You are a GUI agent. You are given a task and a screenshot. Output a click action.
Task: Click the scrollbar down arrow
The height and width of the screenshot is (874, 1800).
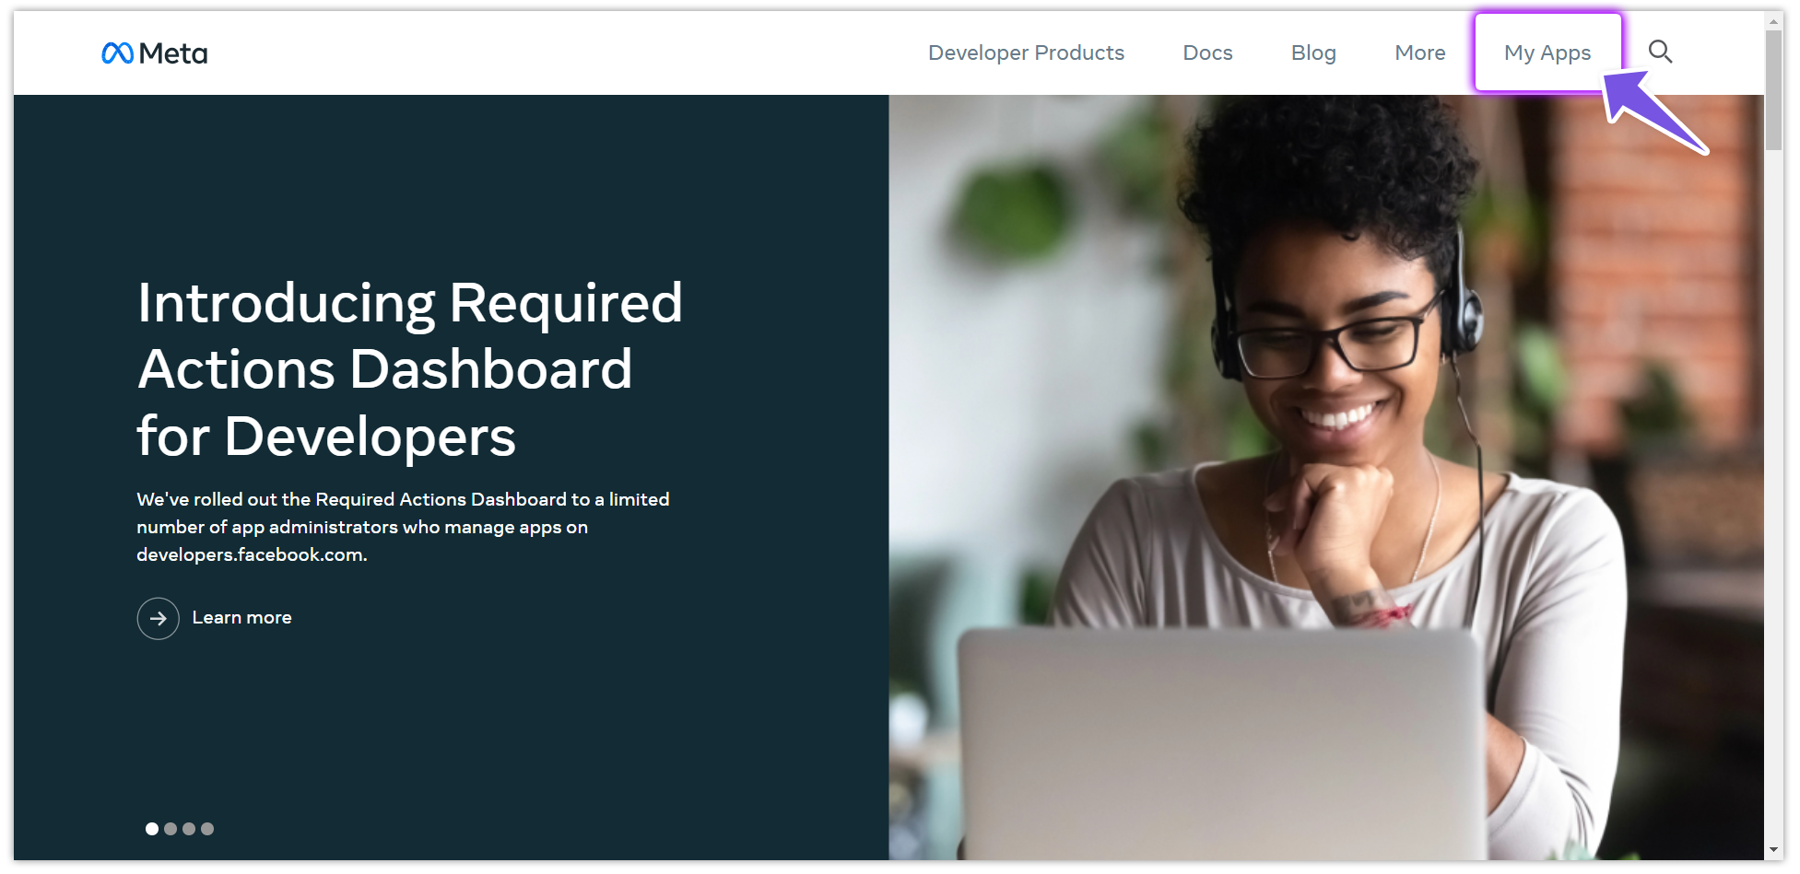pyautogui.click(x=1773, y=850)
